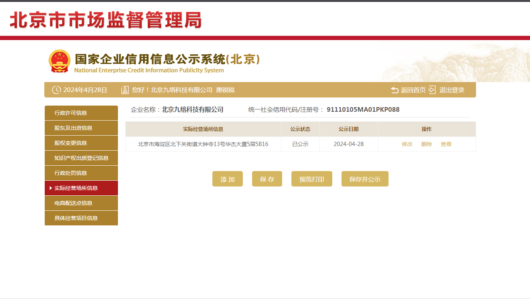Click the English subtitle National Enterprise Credit Information

click(149, 70)
